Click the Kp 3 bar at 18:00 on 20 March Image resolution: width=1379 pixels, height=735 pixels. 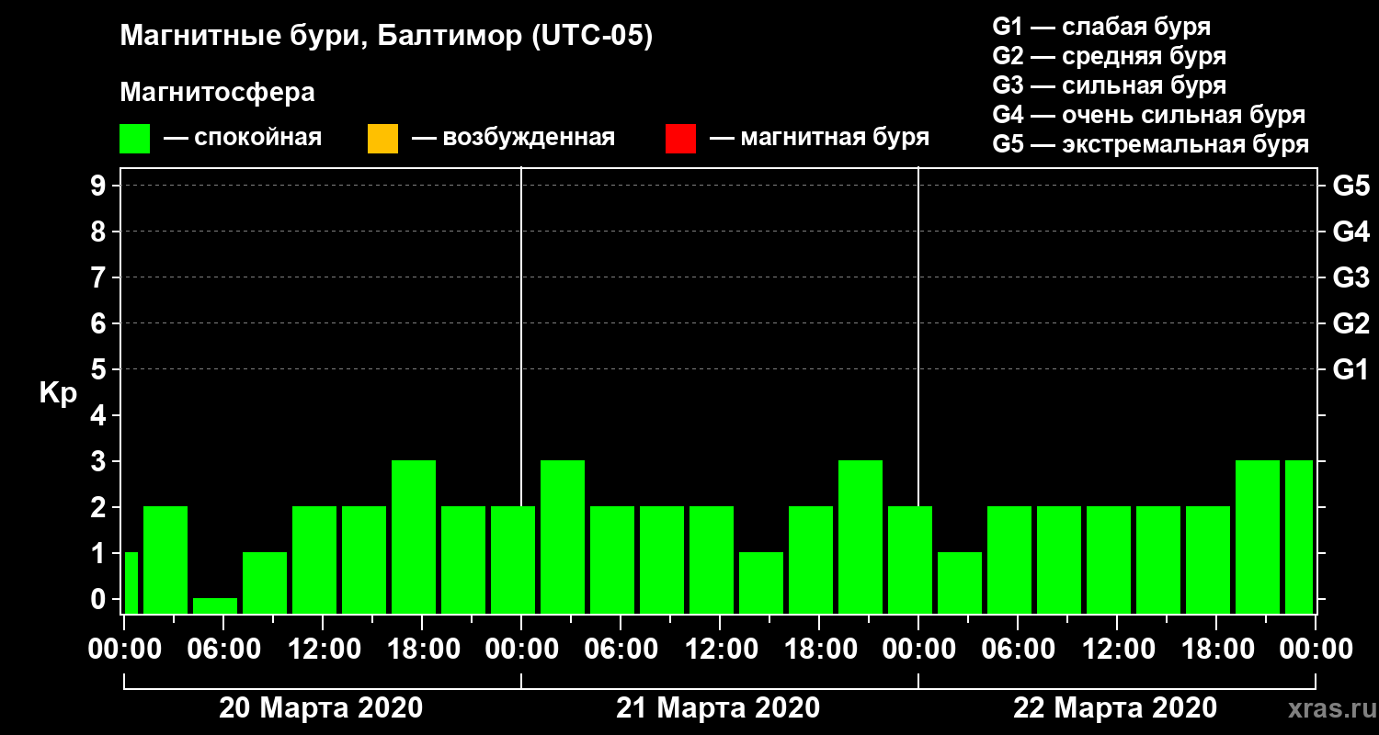click(x=414, y=537)
